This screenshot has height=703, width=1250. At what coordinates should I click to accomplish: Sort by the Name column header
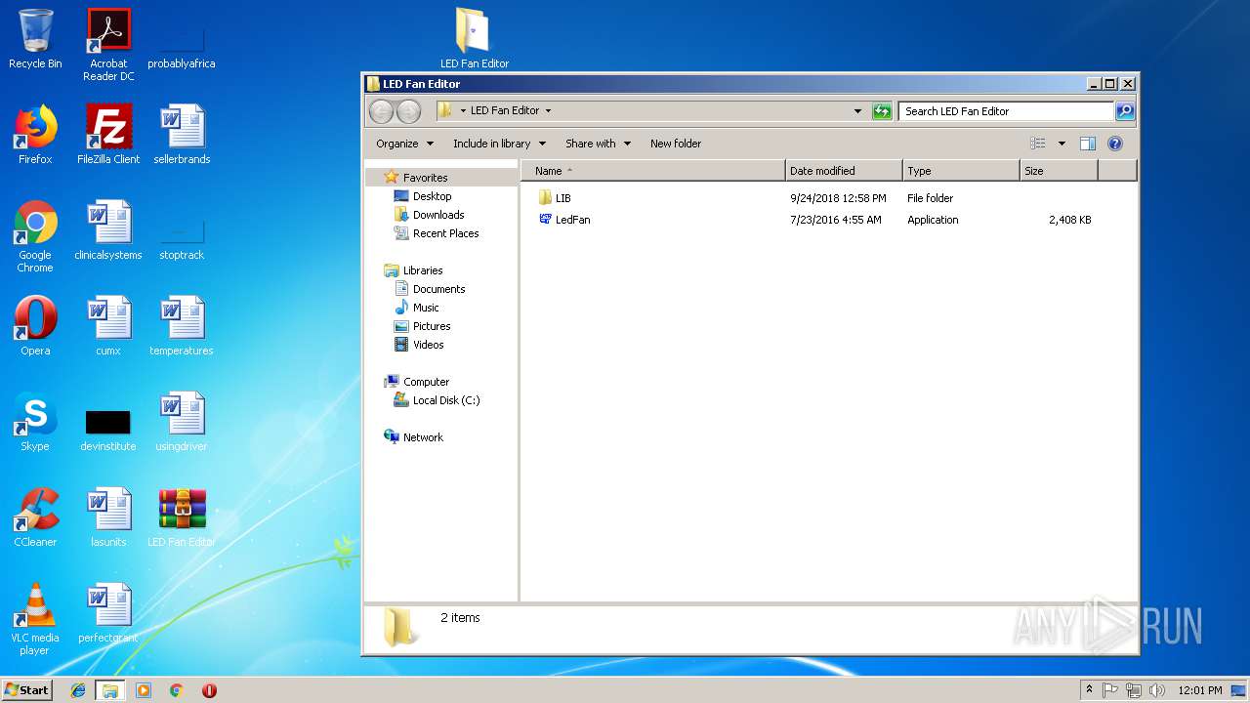pos(653,171)
